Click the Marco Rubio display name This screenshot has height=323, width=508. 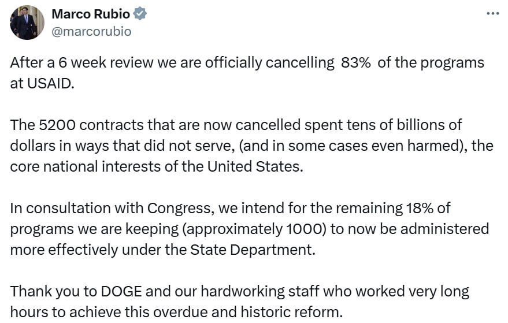click(91, 14)
